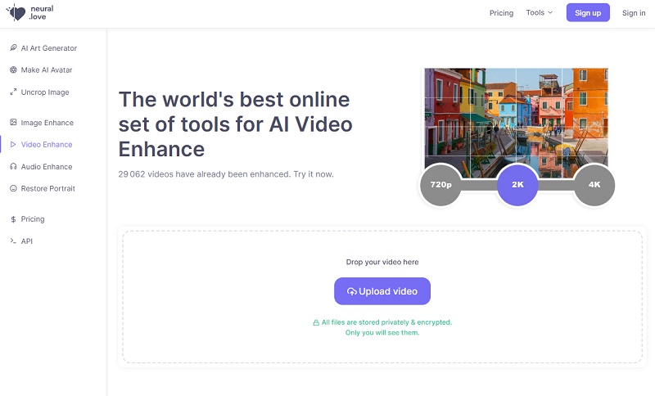The width and height of the screenshot is (655, 396).
Task: Click 'Drop your video here' text
Action: coord(382,262)
